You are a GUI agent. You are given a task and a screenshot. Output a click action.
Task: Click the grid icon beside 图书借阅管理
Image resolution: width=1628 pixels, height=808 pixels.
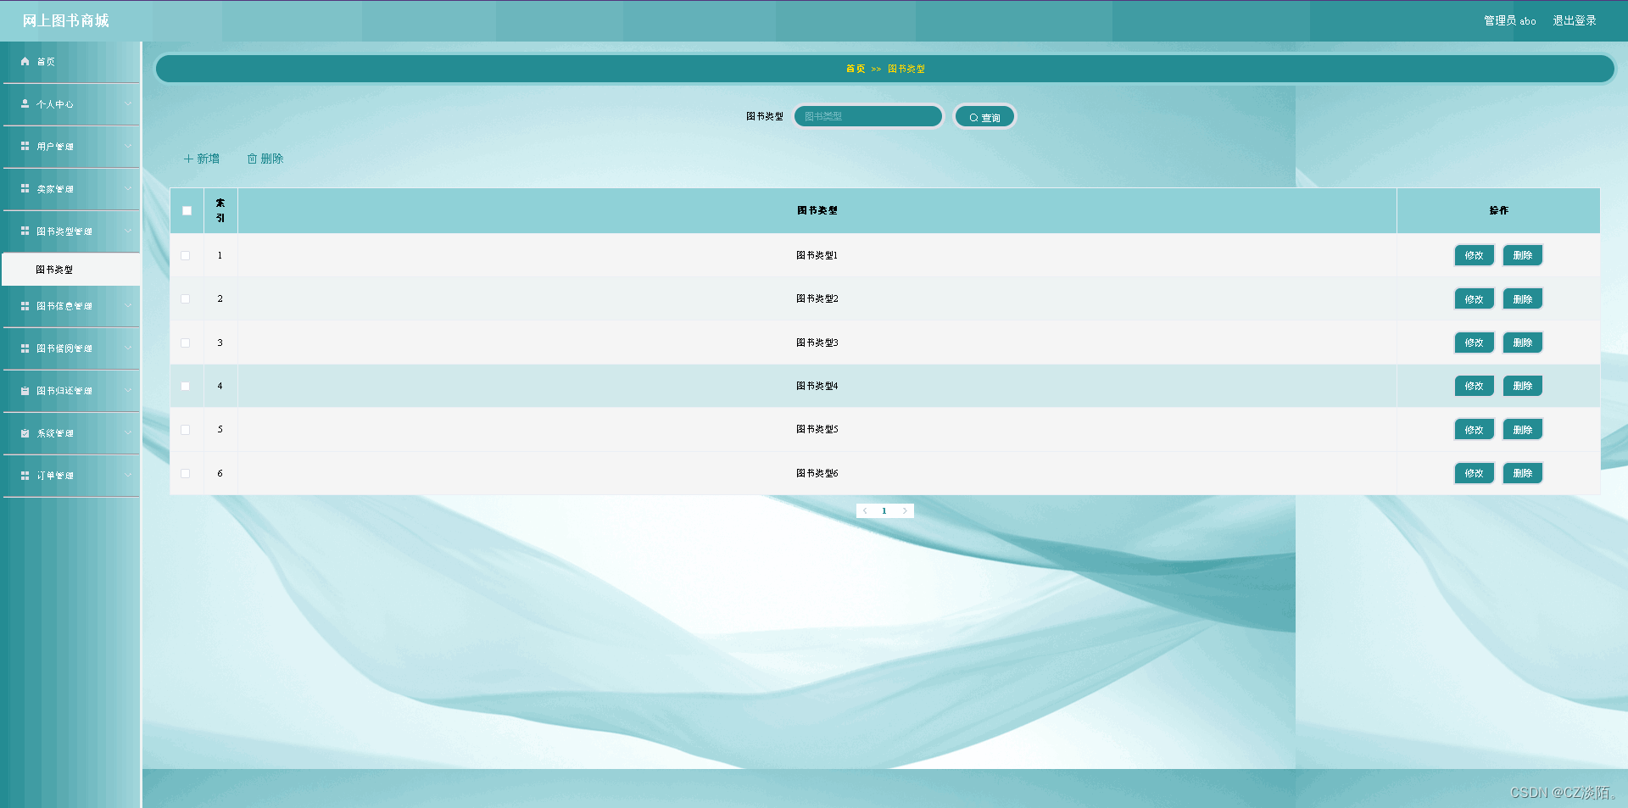coord(25,348)
